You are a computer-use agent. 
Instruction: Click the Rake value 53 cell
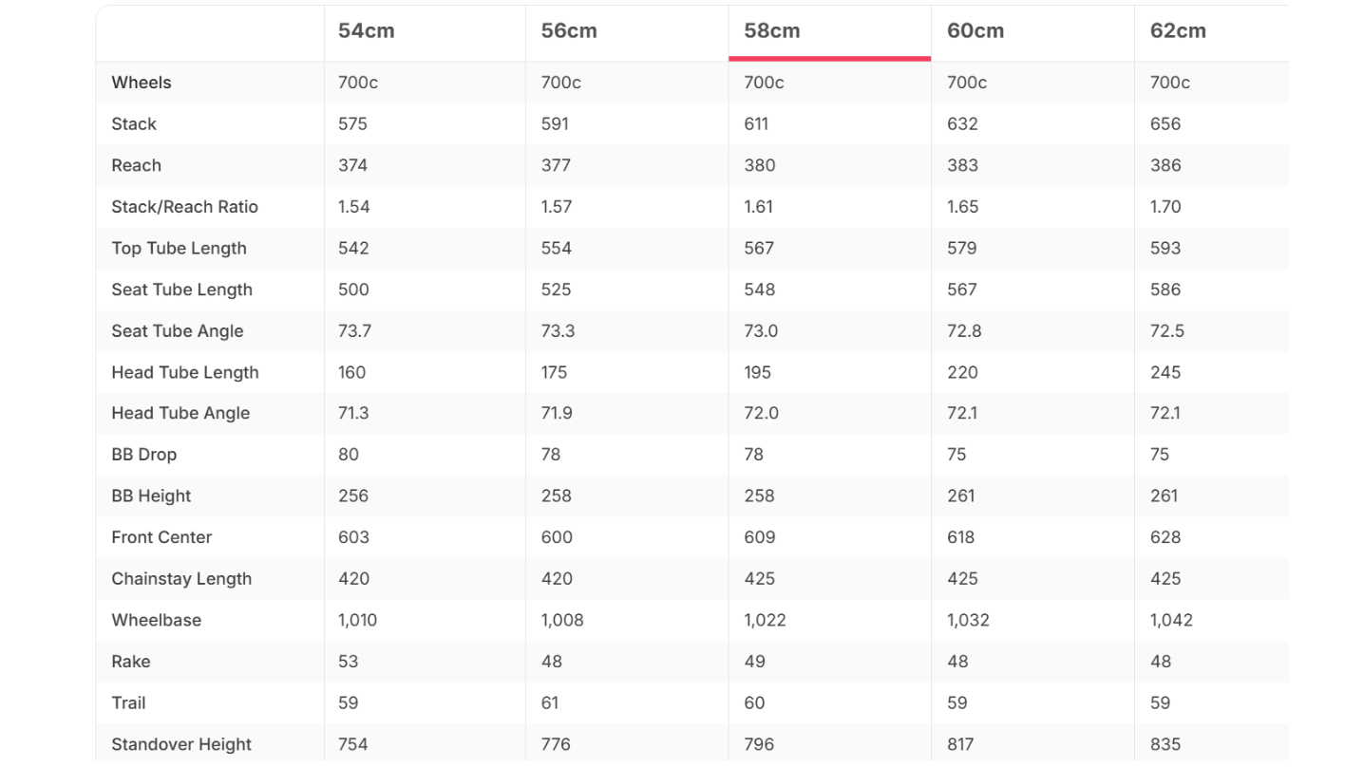pyautogui.click(x=349, y=662)
